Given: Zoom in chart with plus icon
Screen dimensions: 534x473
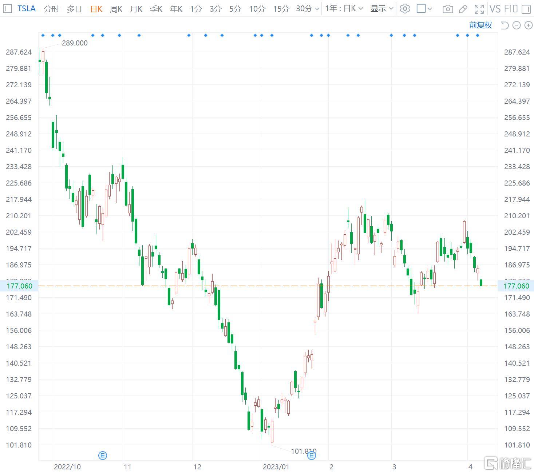Looking at the screenshot, I should (x=528, y=25).
